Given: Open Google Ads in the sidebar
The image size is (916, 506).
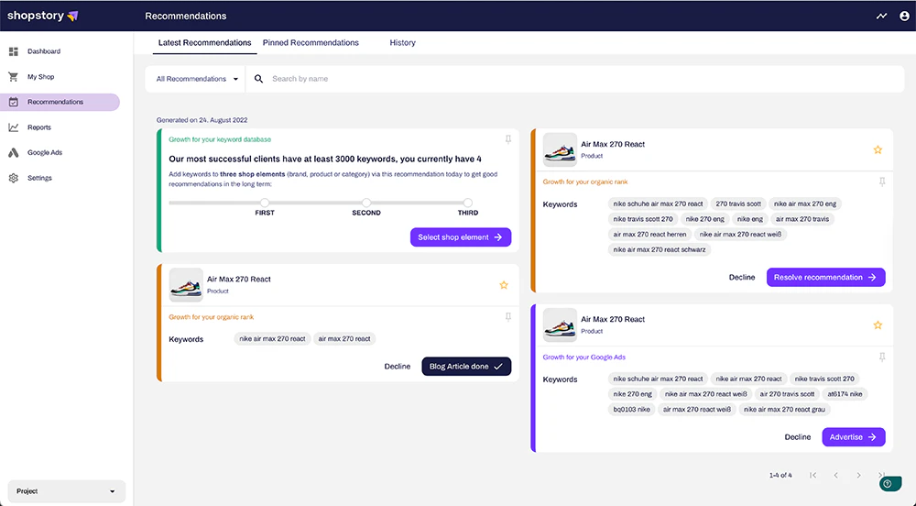Looking at the screenshot, I should pos(44,152).
